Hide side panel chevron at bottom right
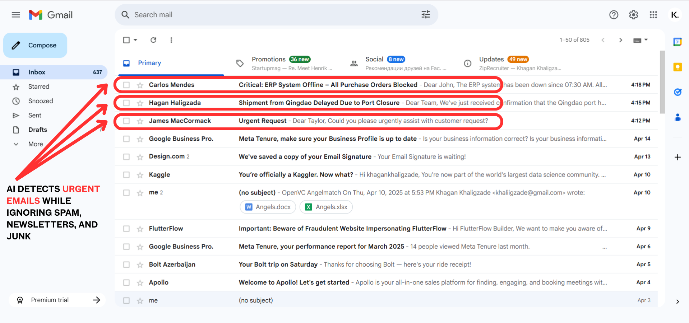Image resolution: width=689 pixels, height=323 pixels. point(678,302)
